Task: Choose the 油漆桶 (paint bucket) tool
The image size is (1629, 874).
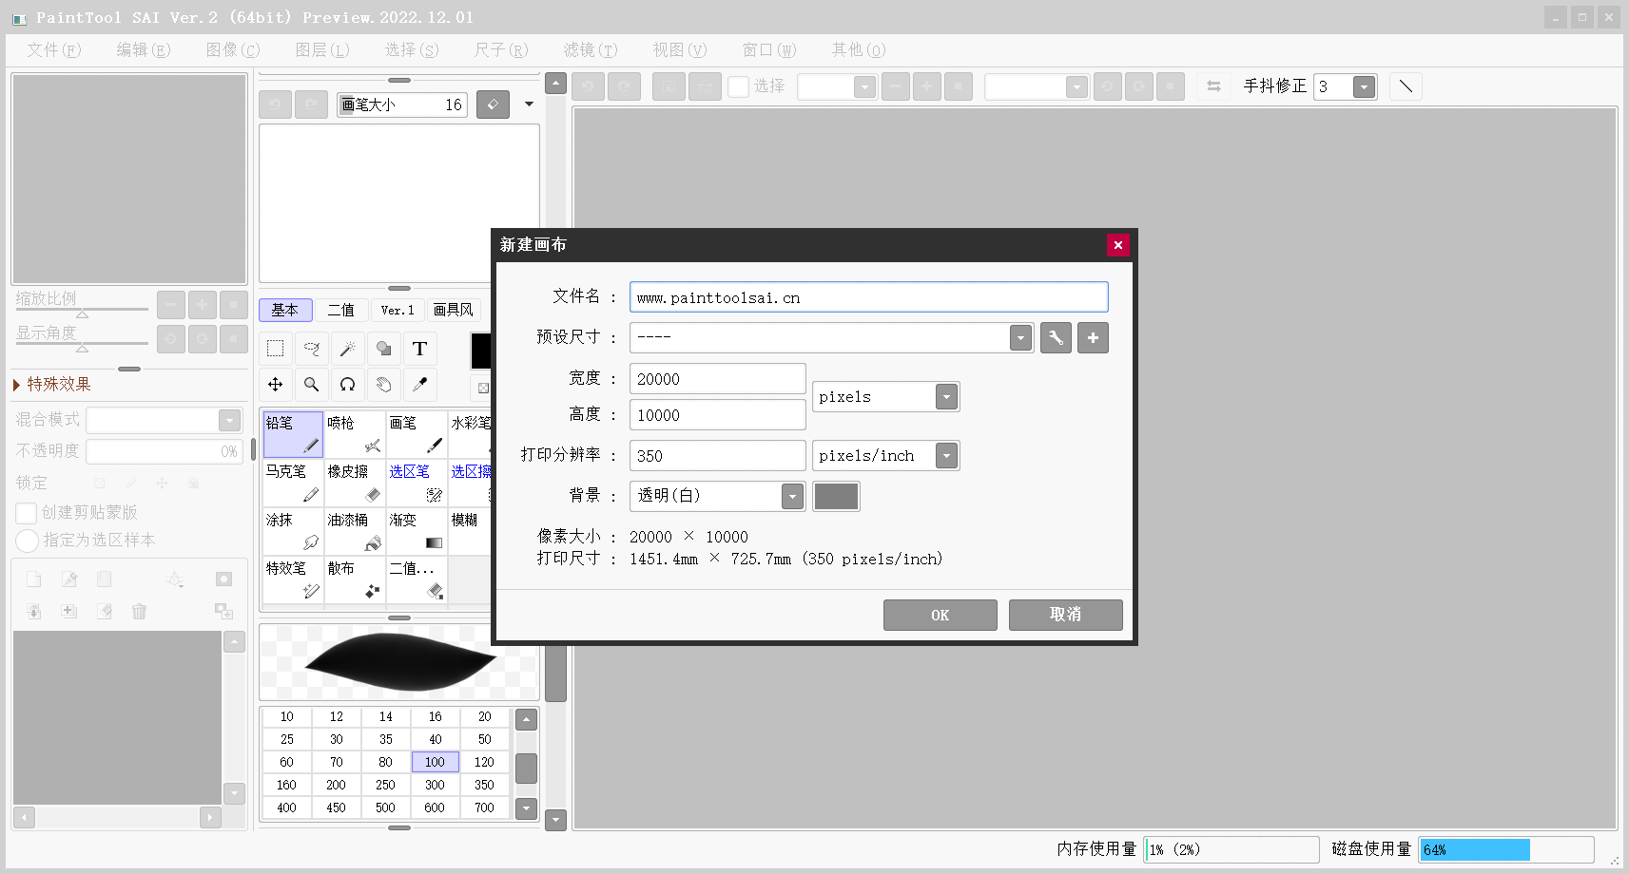Action: 355,531
